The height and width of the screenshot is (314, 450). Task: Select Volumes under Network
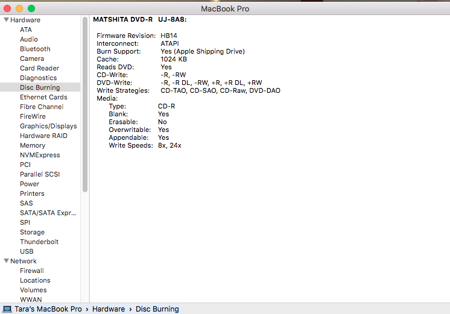(x=33, y=290)
